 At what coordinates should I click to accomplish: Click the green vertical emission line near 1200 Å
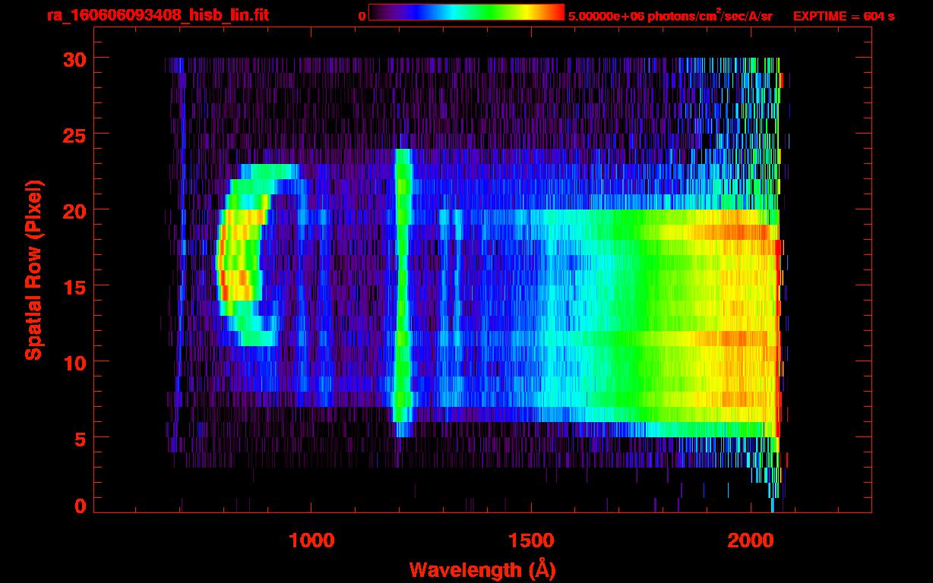tap(403, 288)
